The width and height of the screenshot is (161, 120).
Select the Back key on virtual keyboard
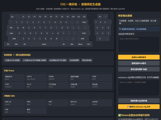tap(84, 22)
